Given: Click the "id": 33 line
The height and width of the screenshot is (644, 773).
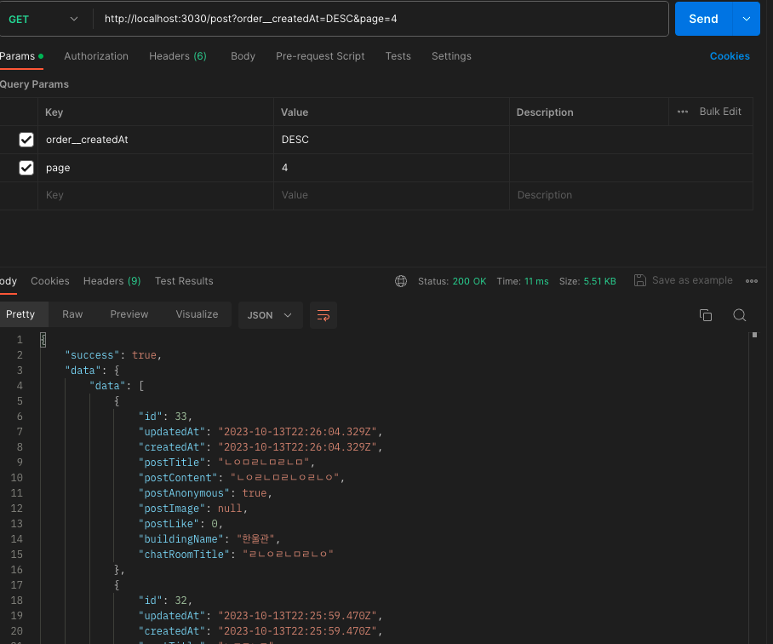Looking at the screenshot, I should 165,417.
